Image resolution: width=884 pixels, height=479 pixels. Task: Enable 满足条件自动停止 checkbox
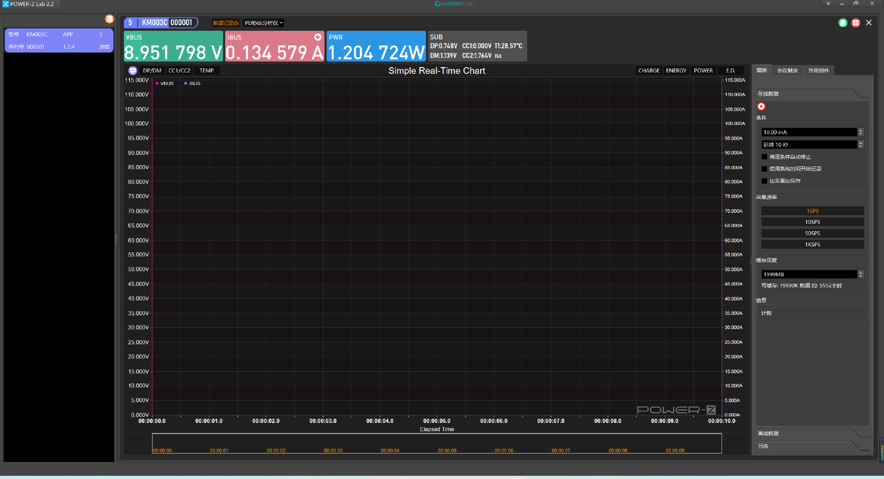765,157
